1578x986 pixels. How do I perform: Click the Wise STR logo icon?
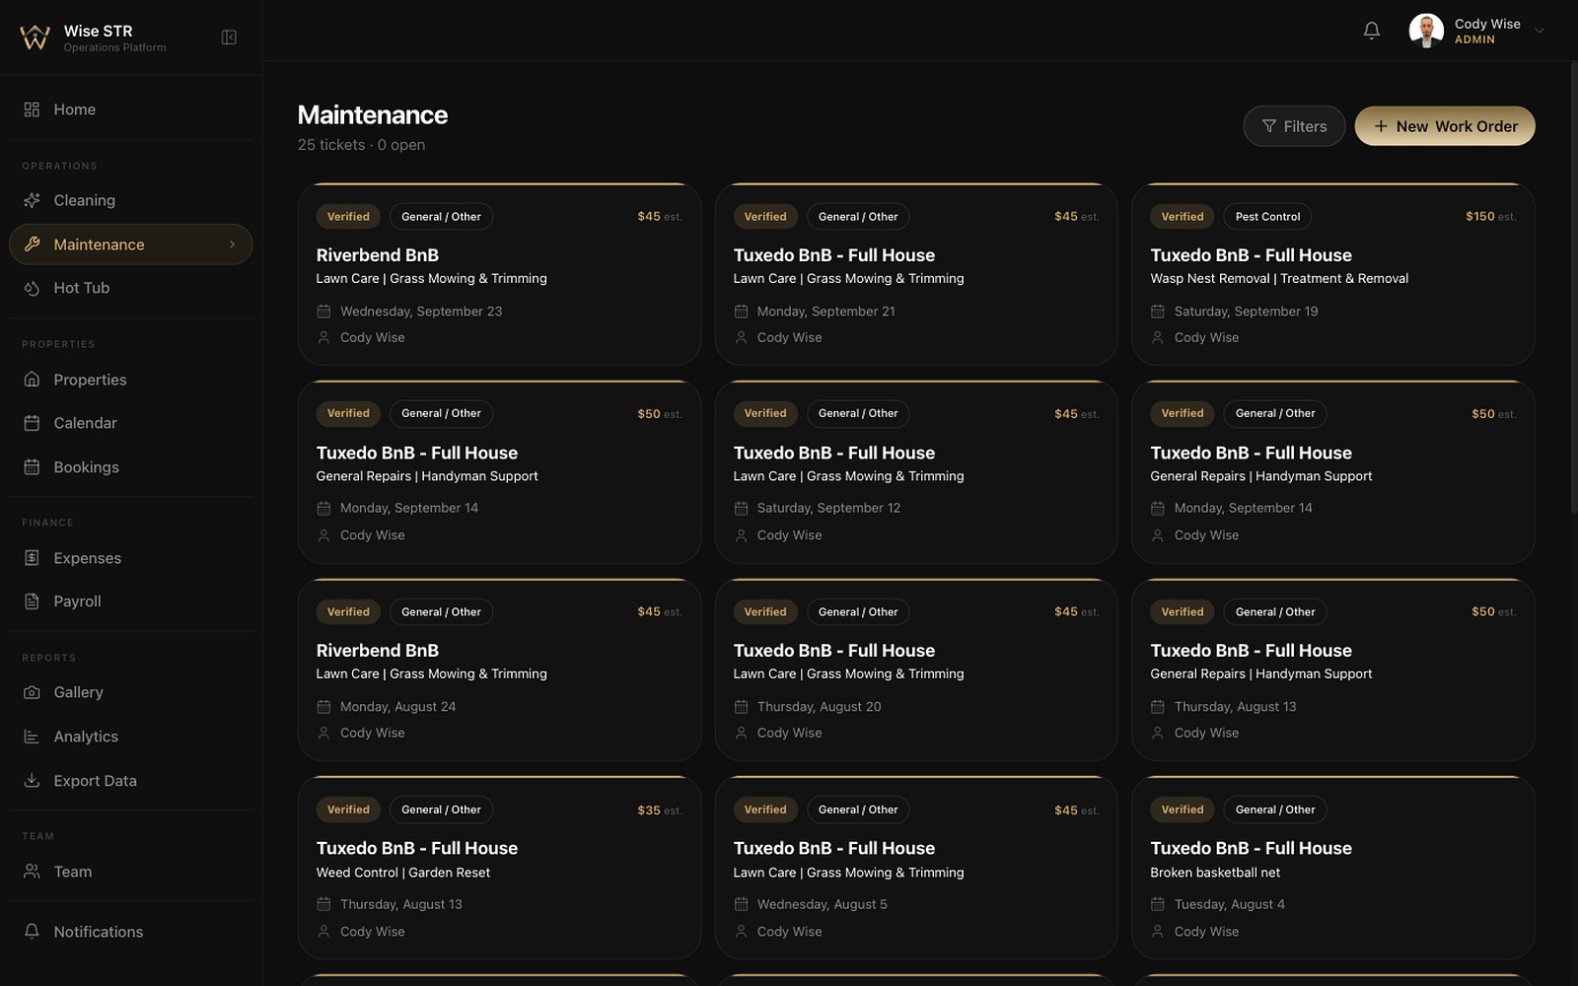(35, 37)
